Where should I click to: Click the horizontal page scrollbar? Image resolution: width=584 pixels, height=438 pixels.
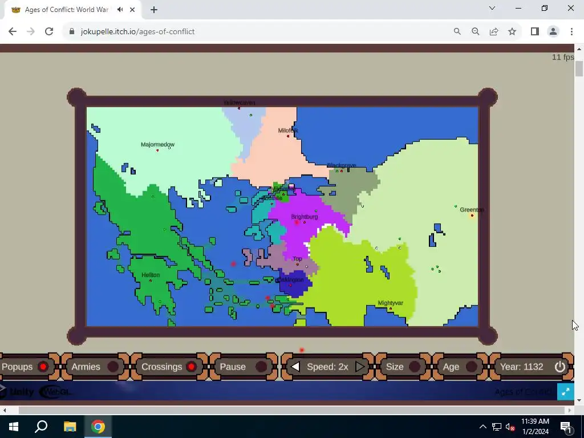[x=291, y=410]
